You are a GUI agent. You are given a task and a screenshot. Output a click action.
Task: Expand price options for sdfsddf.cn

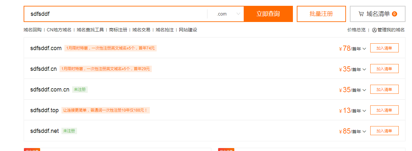click(x=364, y=70)
